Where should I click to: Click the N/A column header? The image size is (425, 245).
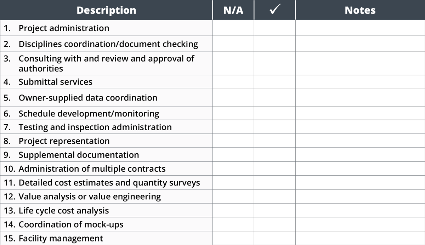(x=233, y=10)
